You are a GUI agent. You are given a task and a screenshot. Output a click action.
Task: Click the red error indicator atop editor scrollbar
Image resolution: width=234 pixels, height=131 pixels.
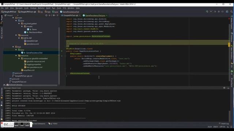point(229,19)
